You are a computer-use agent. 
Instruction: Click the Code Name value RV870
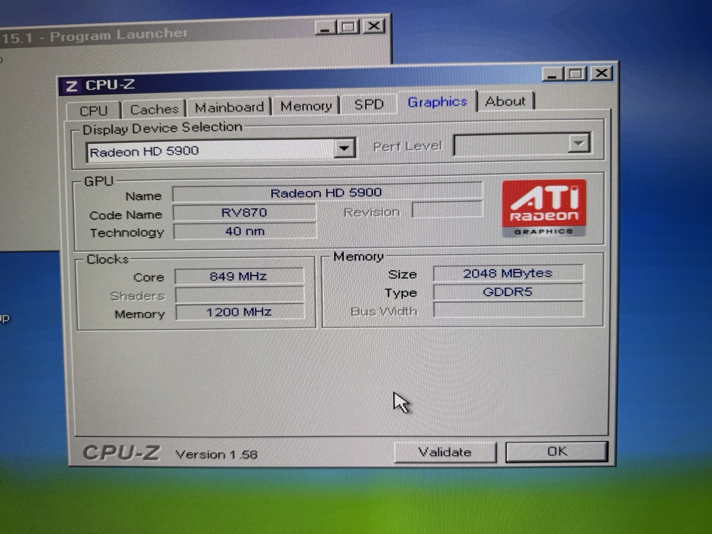[244, 212]
